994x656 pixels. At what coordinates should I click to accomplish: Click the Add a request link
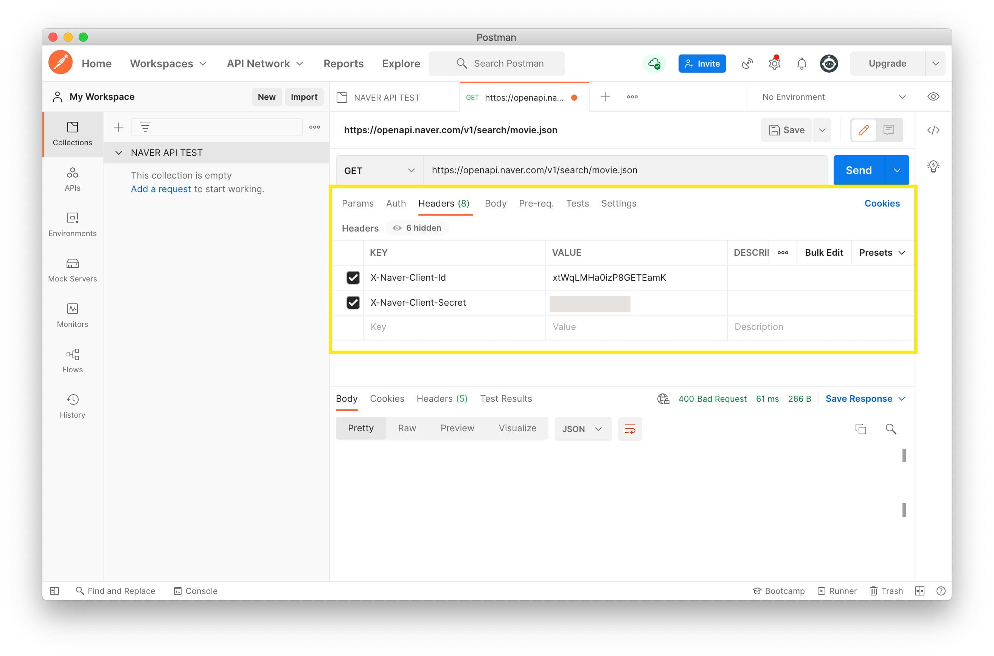(161, 189)
